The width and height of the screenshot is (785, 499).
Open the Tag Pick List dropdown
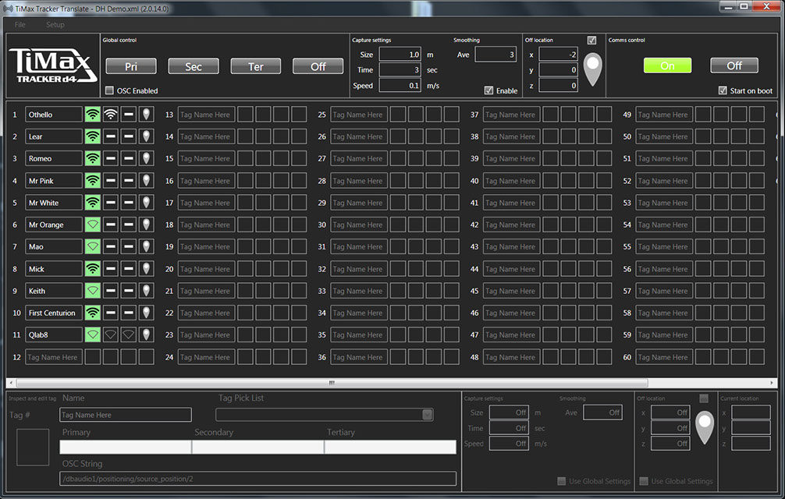coord(427,415)
